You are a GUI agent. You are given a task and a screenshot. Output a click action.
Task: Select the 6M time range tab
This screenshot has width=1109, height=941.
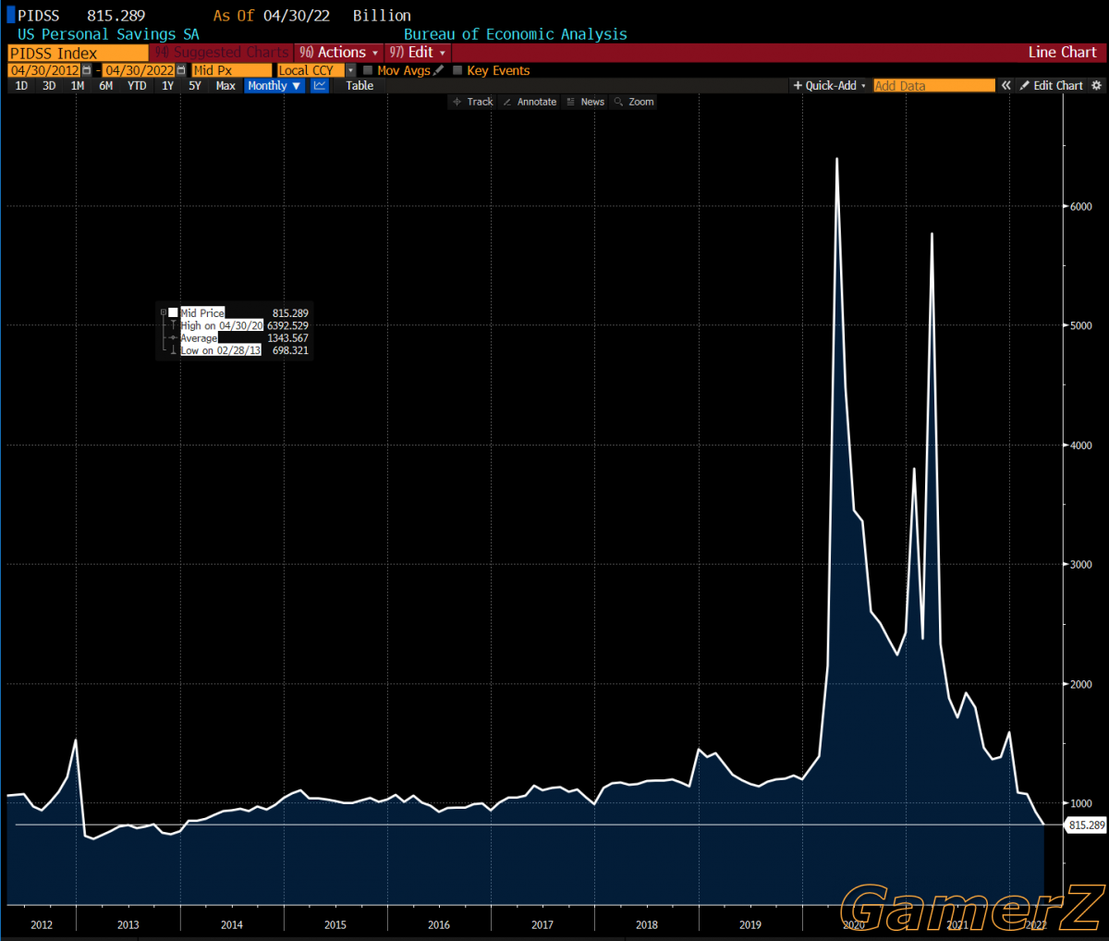click(106, 86)
